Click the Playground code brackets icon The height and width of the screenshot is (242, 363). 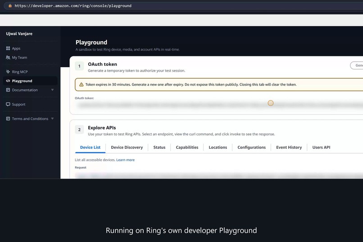click(x=8, y=81)
